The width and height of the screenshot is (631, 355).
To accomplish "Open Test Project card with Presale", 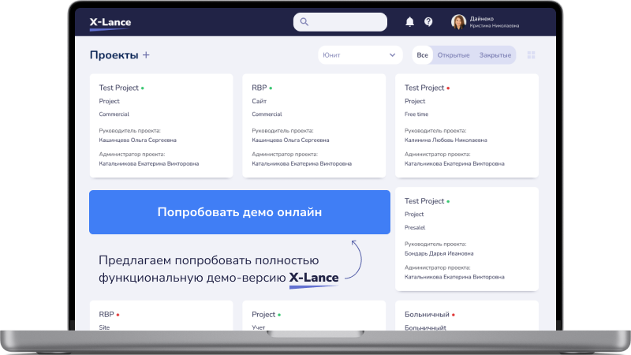I will [x=467, y=239].
